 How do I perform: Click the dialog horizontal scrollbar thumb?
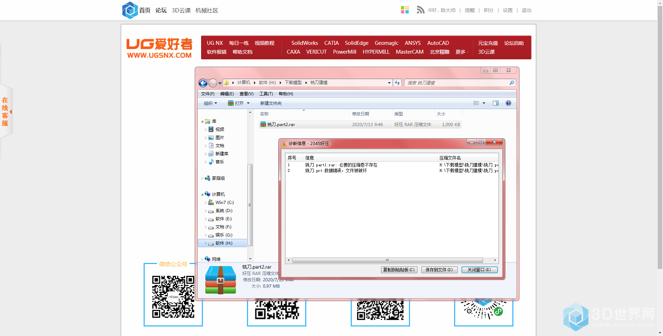(387, 260)
